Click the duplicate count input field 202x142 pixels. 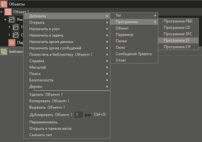coord(79,114)
